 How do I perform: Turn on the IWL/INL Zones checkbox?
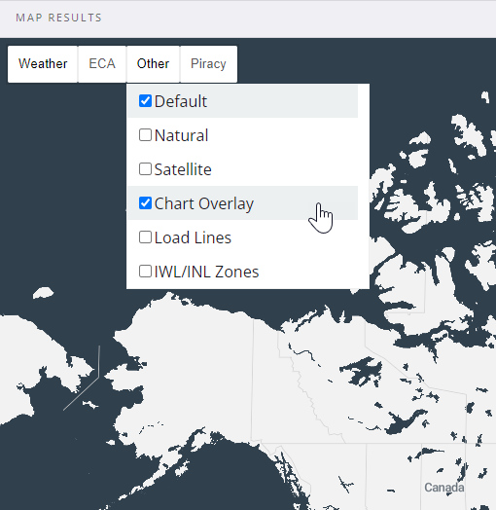145,272
